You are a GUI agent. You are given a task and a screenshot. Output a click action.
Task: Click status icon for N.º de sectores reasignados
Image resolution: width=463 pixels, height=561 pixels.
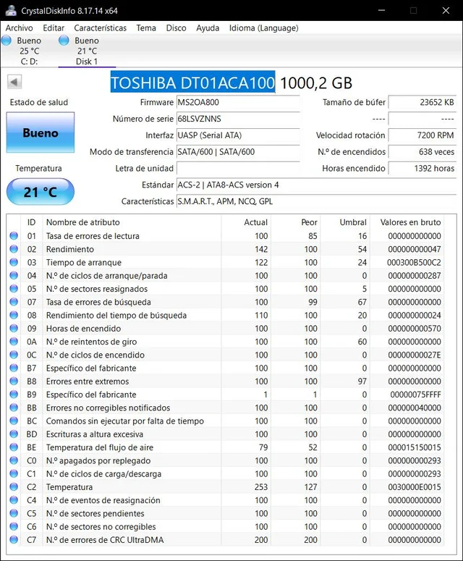(14, 289)
